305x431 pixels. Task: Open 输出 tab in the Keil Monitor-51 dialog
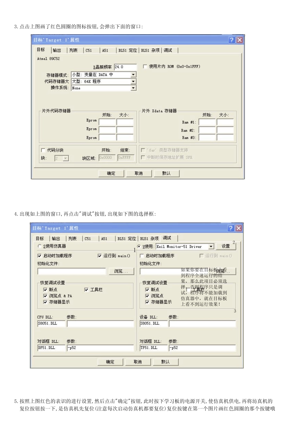(x=56, y=239)
